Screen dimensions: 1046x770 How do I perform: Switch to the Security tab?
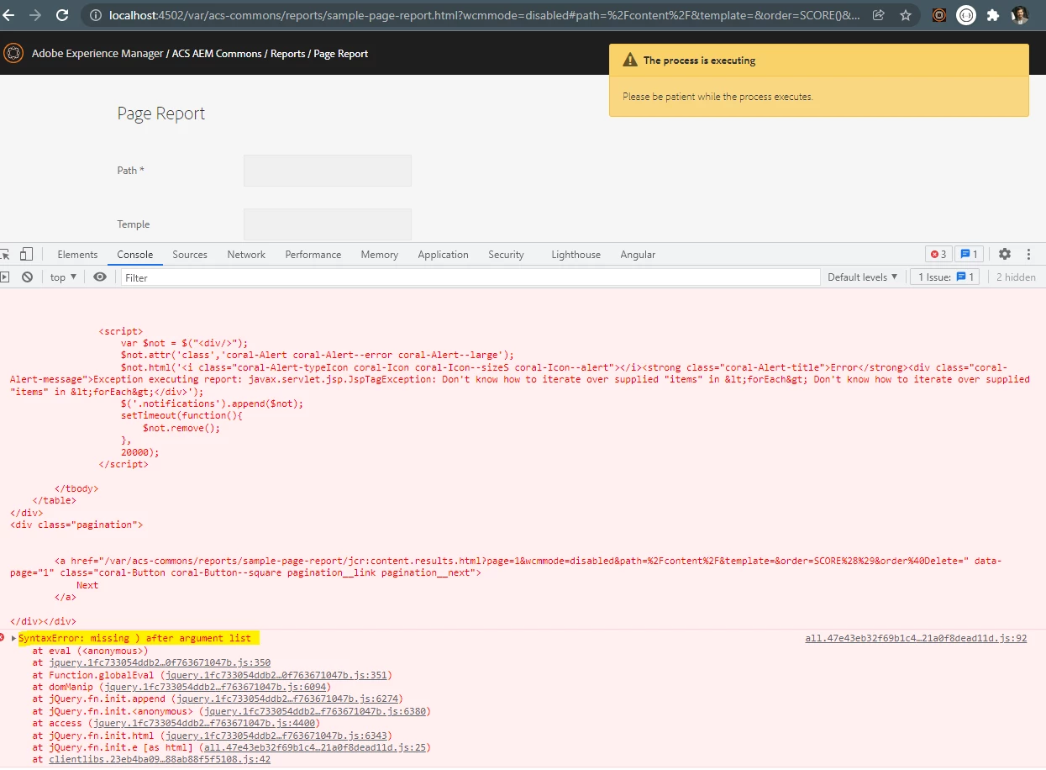tap(506, 254)
